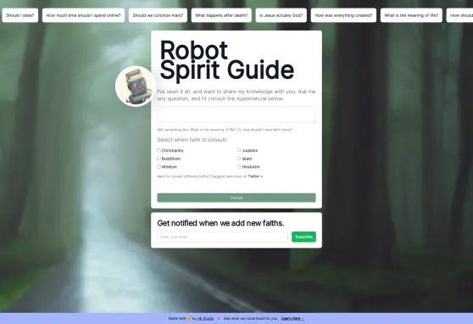The height and width of the screenshot is (324, 473).
Task: Pick 'How was everything created?' prompt
Action: click(x=343, y=15)
